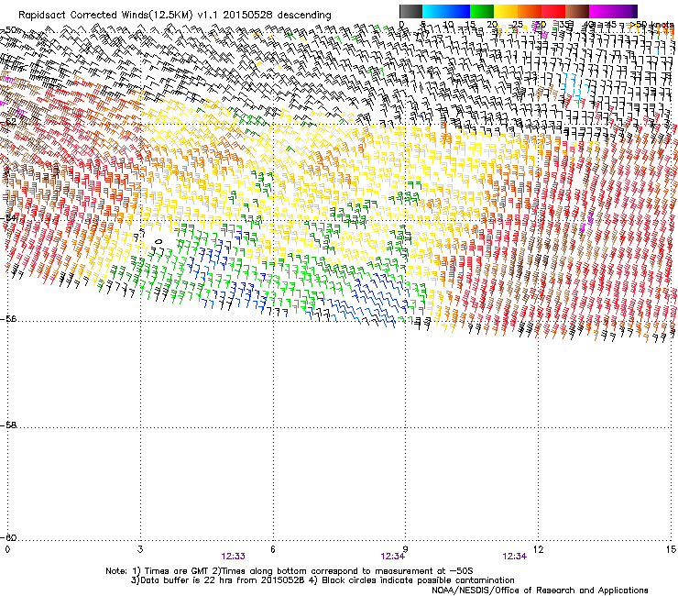678x596 pixels.
Task: Click the '0' longitude axis label at the bottom
Action: (7, 549)
